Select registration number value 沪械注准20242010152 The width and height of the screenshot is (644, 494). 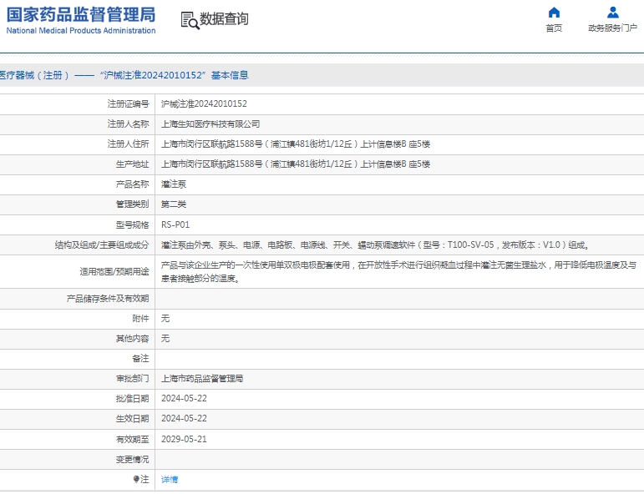click(x=204, y=103)
